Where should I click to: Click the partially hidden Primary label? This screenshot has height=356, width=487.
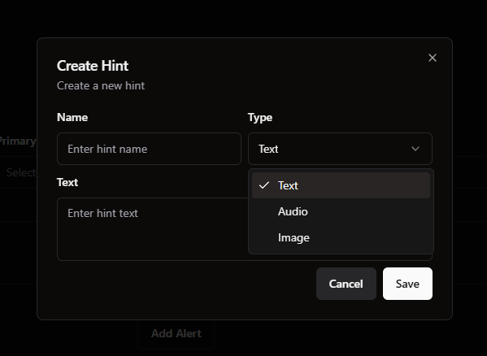click(18, 141)
